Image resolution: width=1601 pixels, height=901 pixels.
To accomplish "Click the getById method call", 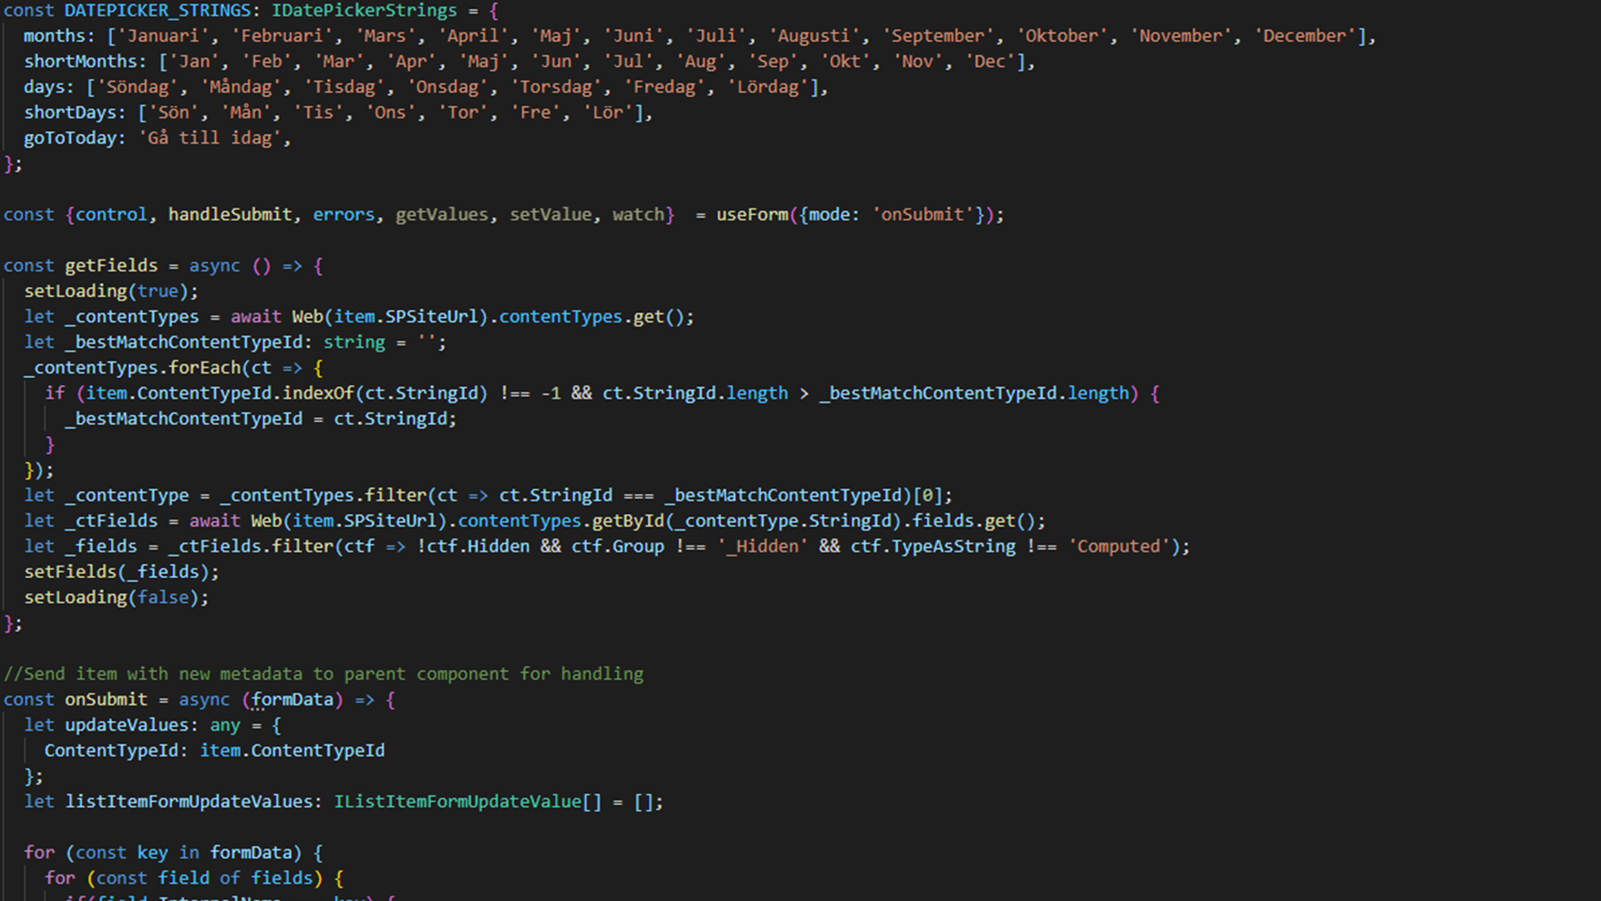I will (628, 521).
